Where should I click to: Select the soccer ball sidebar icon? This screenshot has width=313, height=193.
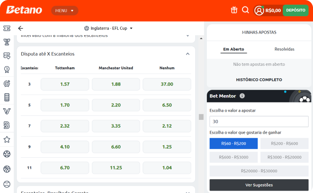(x=7, y=154)
